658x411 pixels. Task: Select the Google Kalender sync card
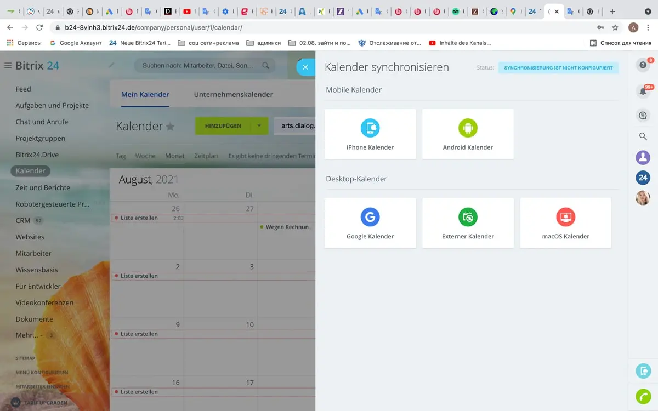click(370, 223)
